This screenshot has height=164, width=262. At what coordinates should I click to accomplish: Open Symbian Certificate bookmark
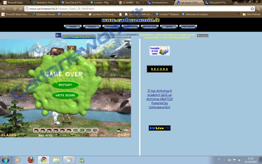pos(139,14)
